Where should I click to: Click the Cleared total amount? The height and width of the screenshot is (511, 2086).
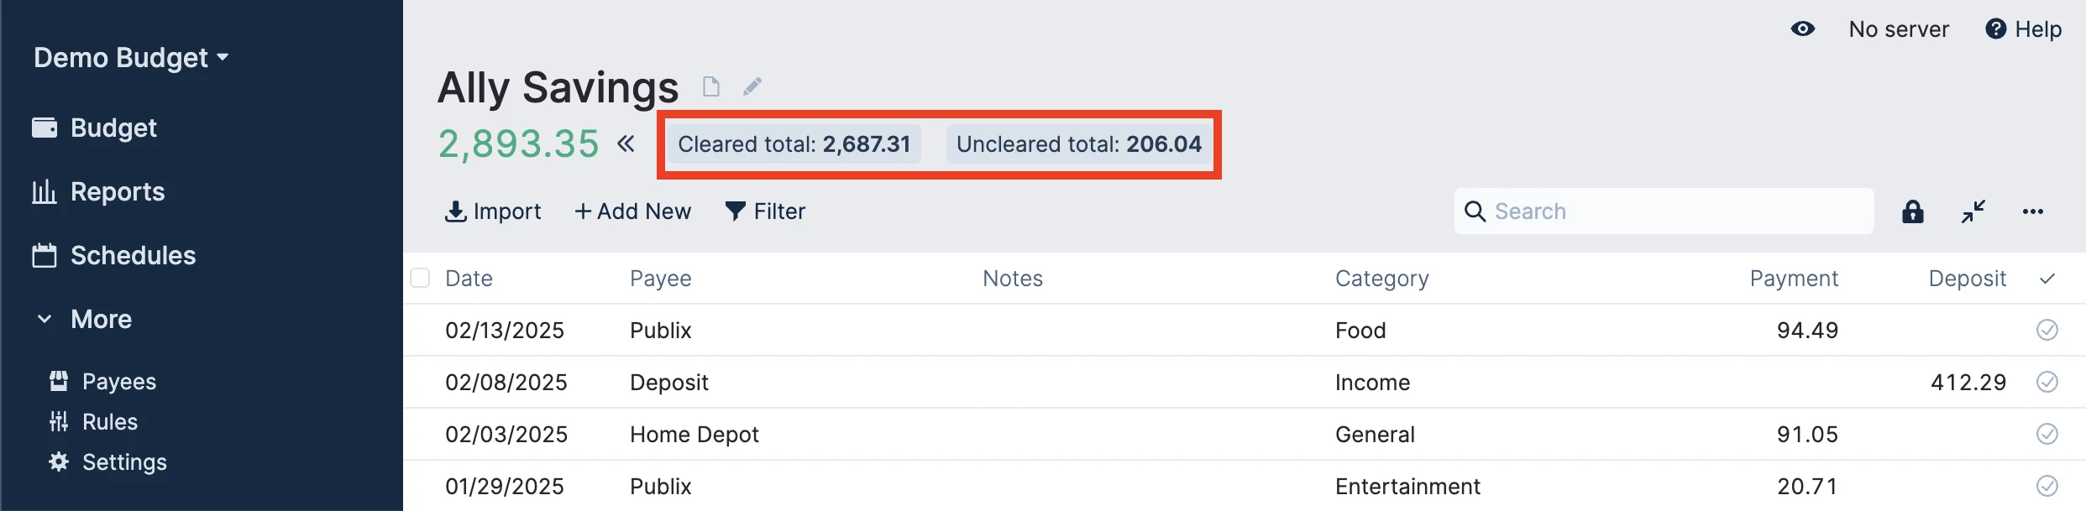click(x=867, y=143)
